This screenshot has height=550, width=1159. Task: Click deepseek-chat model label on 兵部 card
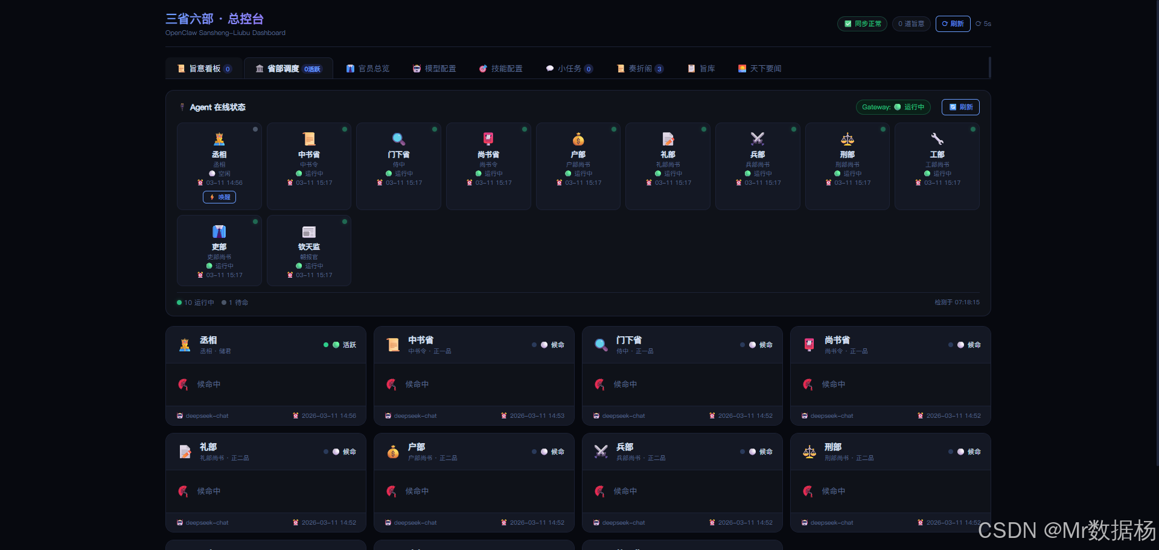[x=619, y=522]
